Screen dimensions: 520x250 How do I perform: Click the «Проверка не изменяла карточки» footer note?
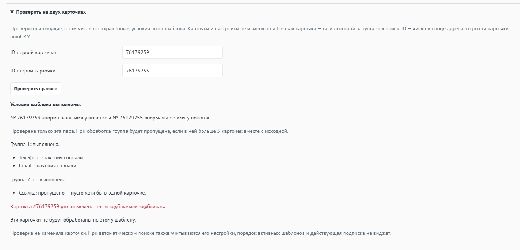pyautogui.click(x=200, y=233)
